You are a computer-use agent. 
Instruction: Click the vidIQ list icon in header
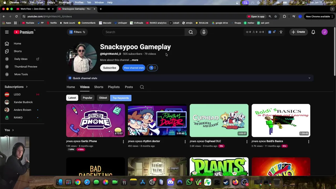274,32
